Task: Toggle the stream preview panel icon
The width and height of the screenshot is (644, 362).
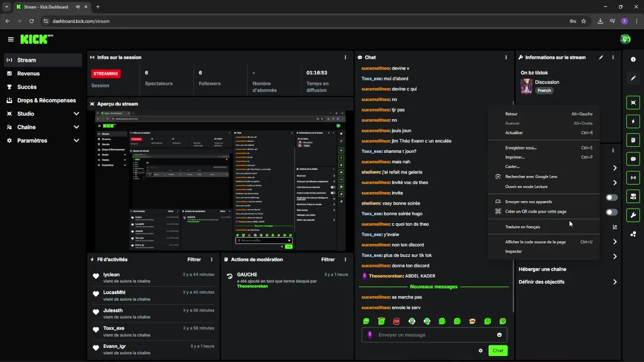Action: tap(633, 103)
